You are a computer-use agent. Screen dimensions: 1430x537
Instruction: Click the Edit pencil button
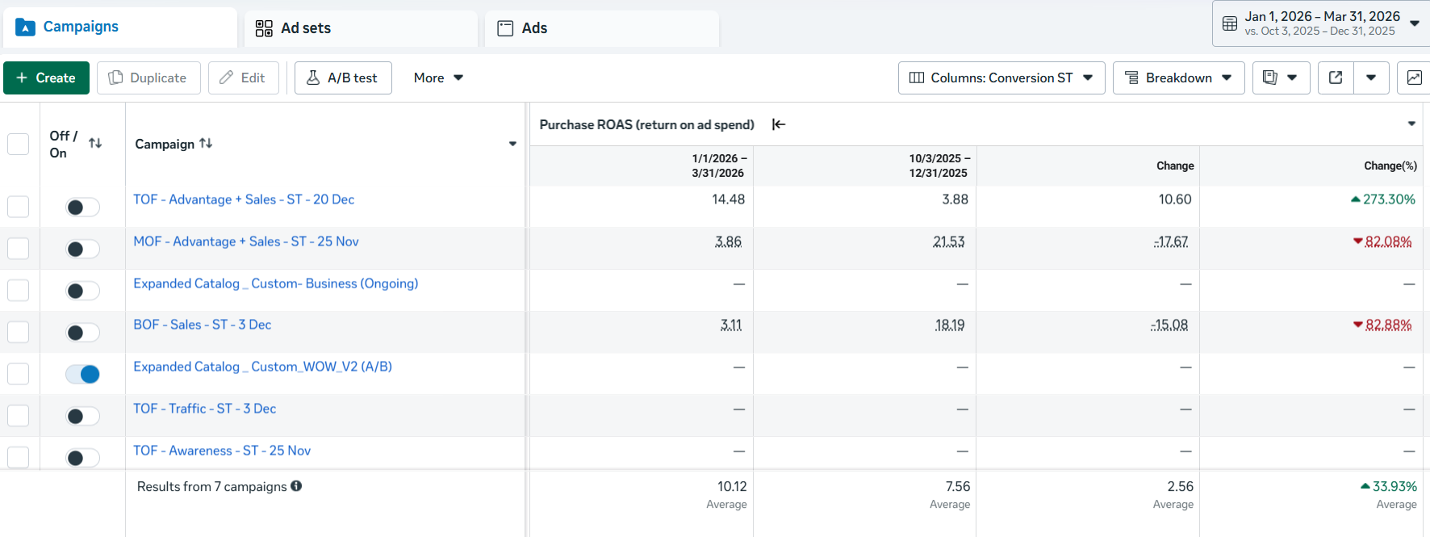coord(243,78)
